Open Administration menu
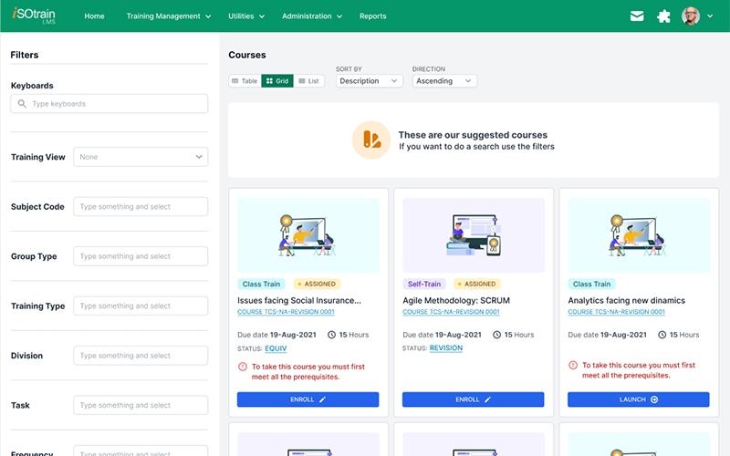 tap(312, 16)
